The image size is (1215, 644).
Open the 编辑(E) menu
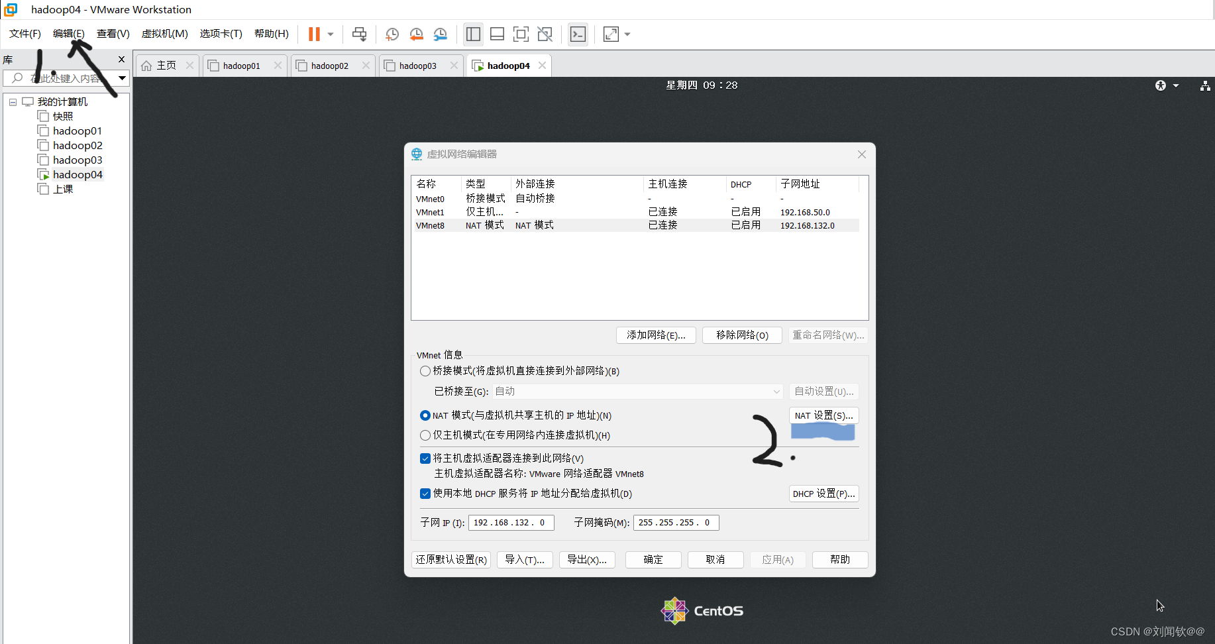click(70, 34)
